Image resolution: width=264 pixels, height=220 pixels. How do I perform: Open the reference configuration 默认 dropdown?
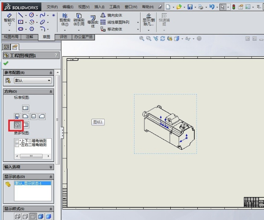(48, 81)
